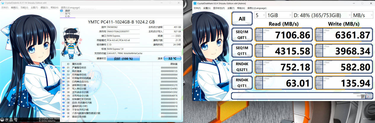
Task: Click the CrystalDiskInfo title bar app icon
Action: pos(2,3)
